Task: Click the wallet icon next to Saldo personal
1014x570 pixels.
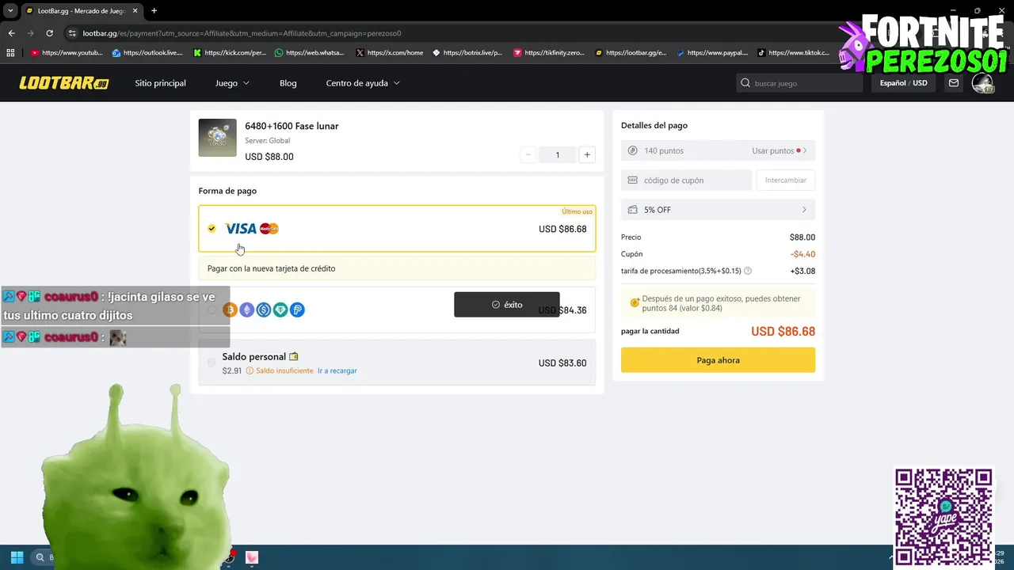Action: tap(294, 357)
